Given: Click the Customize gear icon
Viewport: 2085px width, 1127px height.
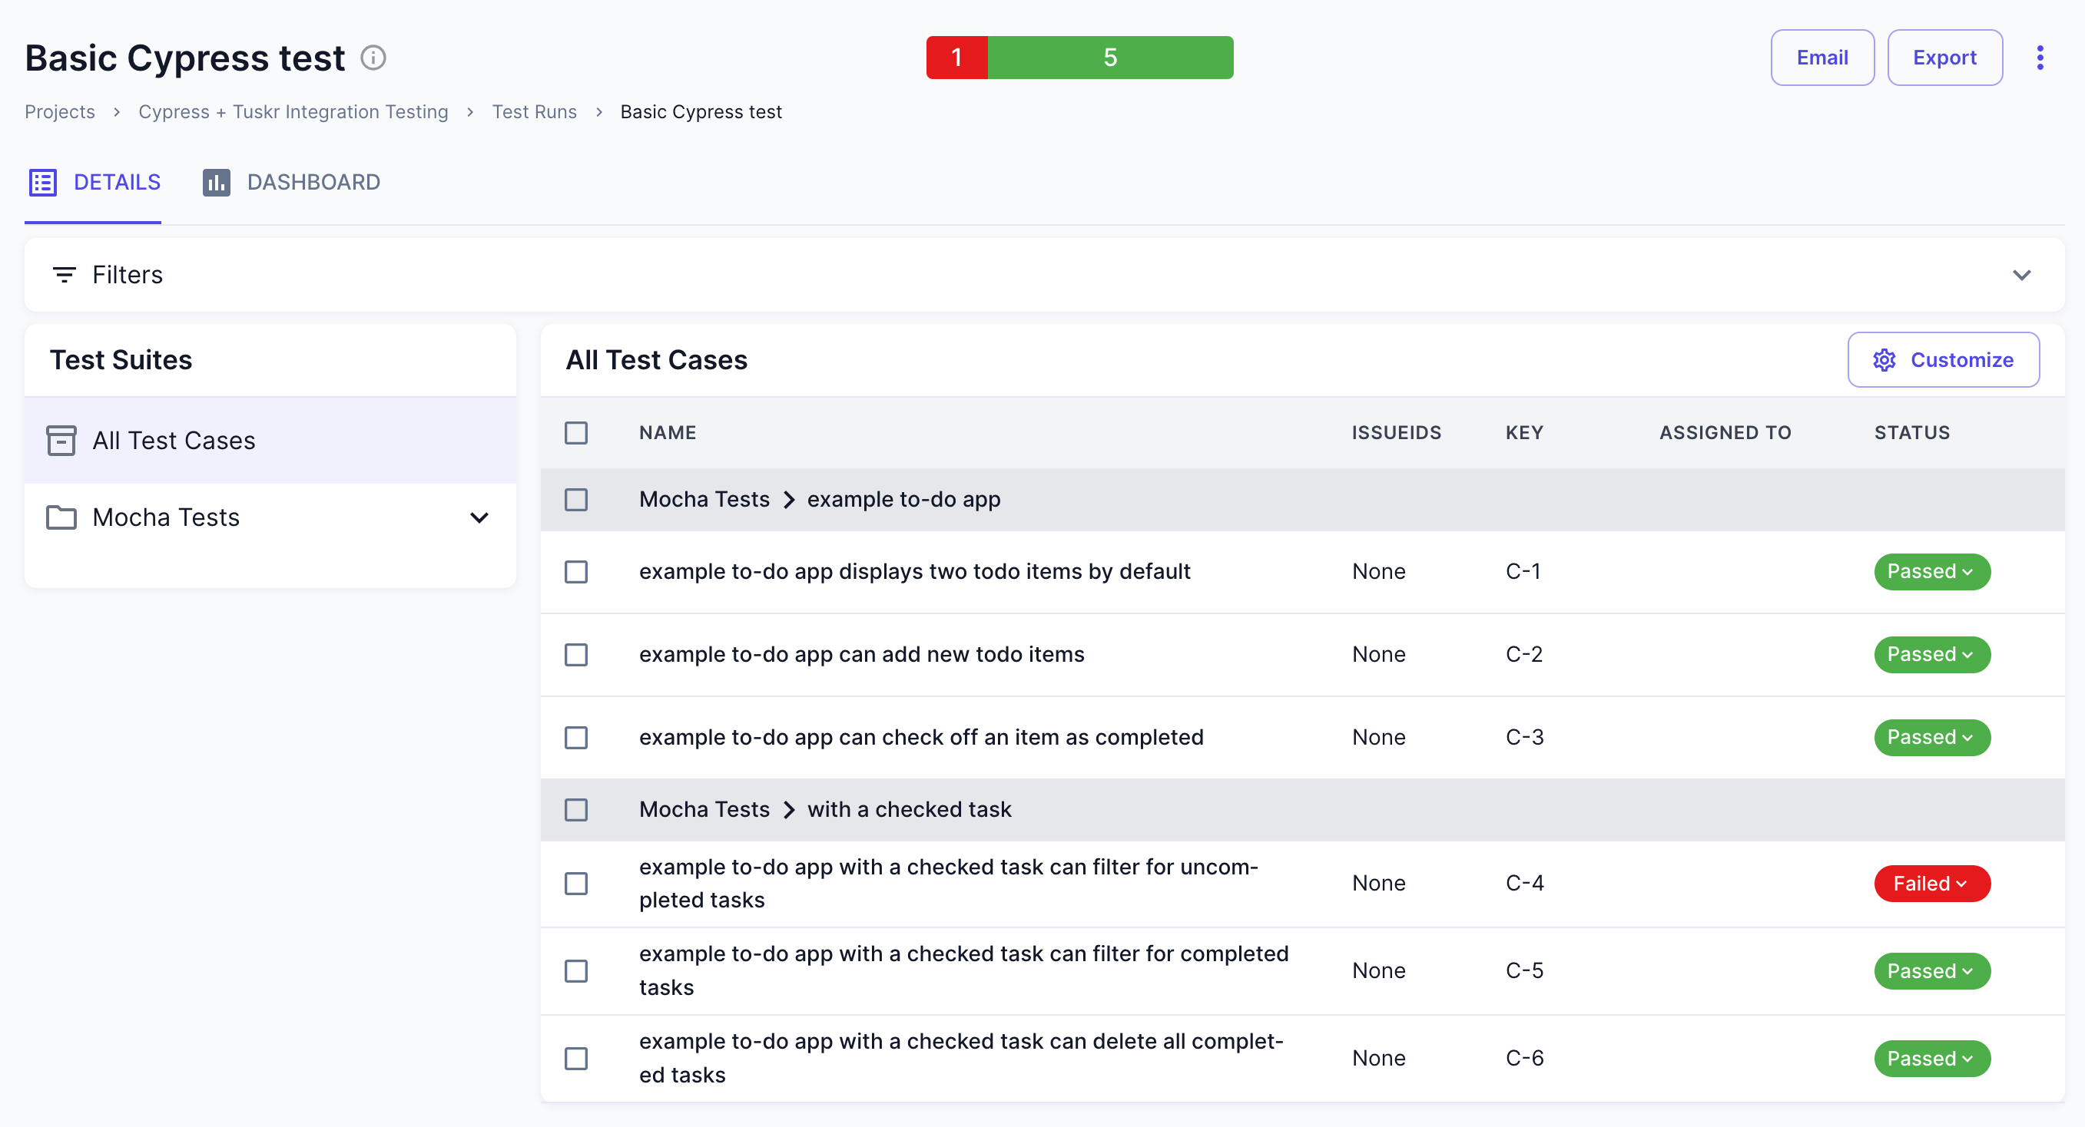Looking at the screenshot, I should click(x=1884, y=360).
